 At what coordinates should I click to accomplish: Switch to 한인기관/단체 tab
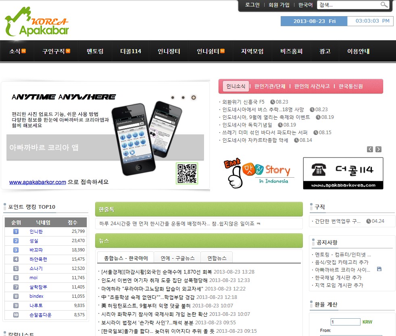[x=270, y=86]
